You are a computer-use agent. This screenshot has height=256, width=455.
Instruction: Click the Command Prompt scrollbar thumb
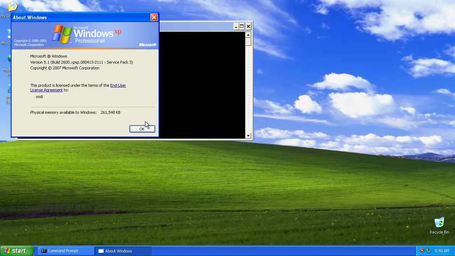(x=248, y=41)
